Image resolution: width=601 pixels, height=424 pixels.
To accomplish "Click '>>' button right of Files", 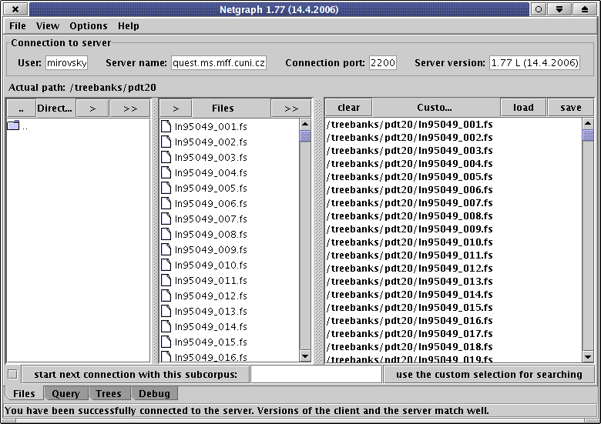I will coord(291,109).
